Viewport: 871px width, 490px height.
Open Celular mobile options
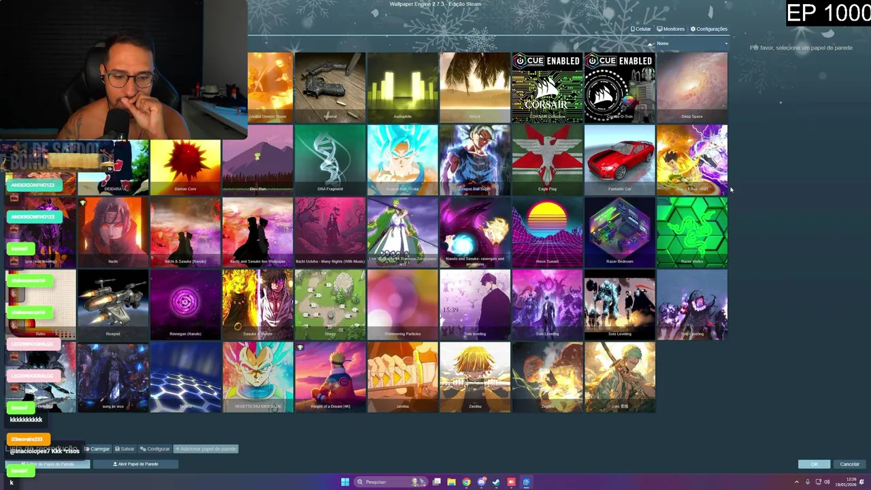click(640, 29)
